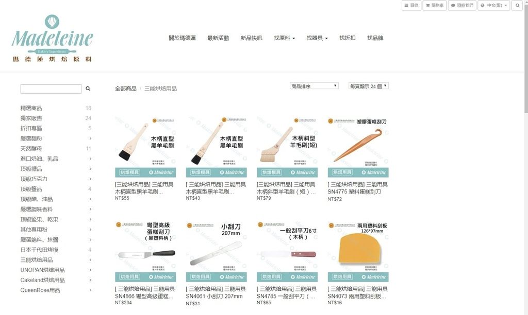
Task: Select 獨家販售 category in sidebar
Action: click(31, 118)
